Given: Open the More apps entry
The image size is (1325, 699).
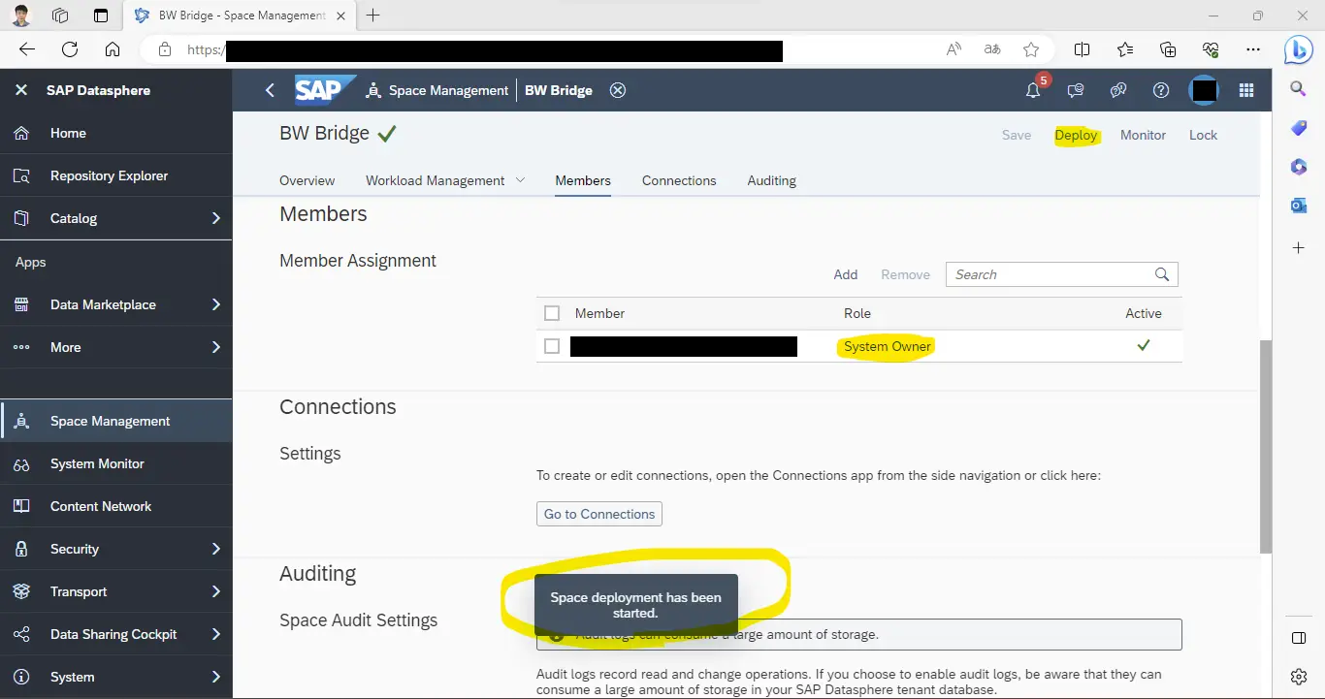Looking at the screenshot, I should coord(116,347).
